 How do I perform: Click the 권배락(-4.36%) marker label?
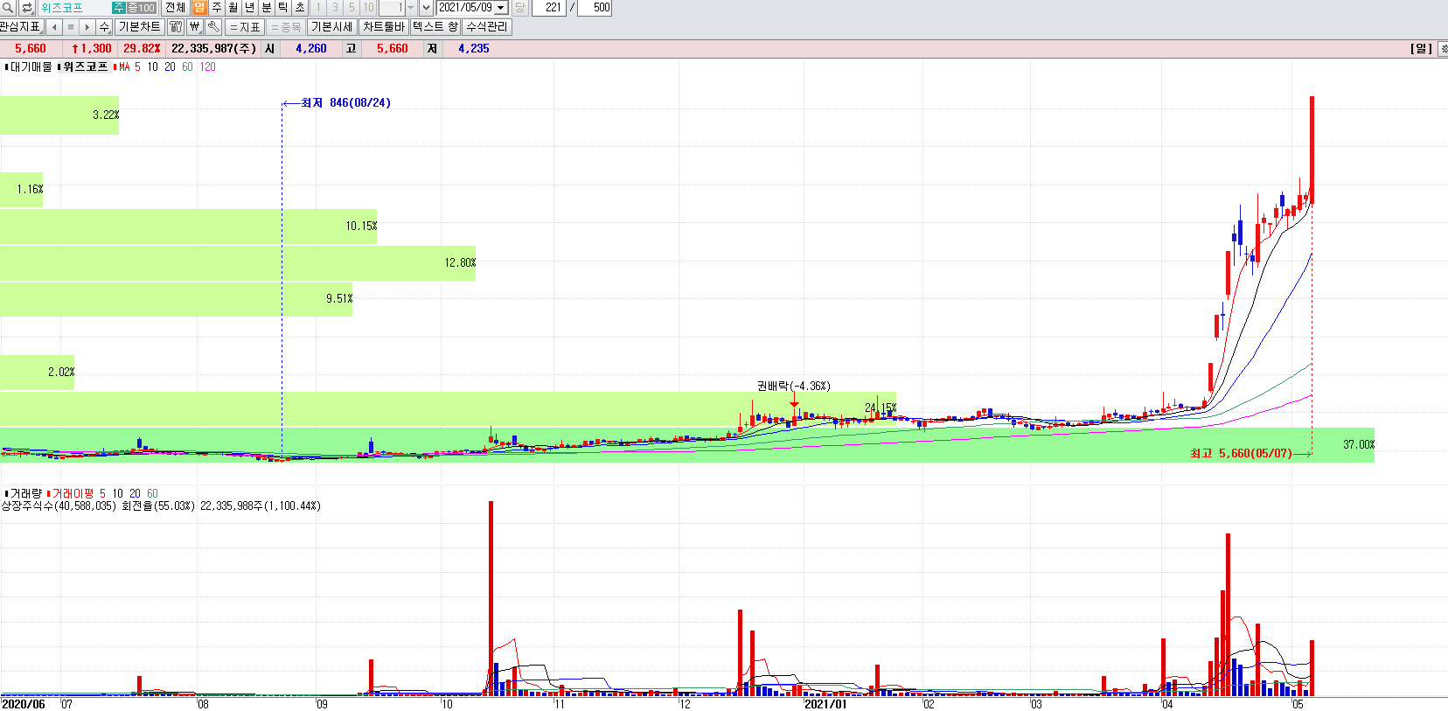coord(793,386)
